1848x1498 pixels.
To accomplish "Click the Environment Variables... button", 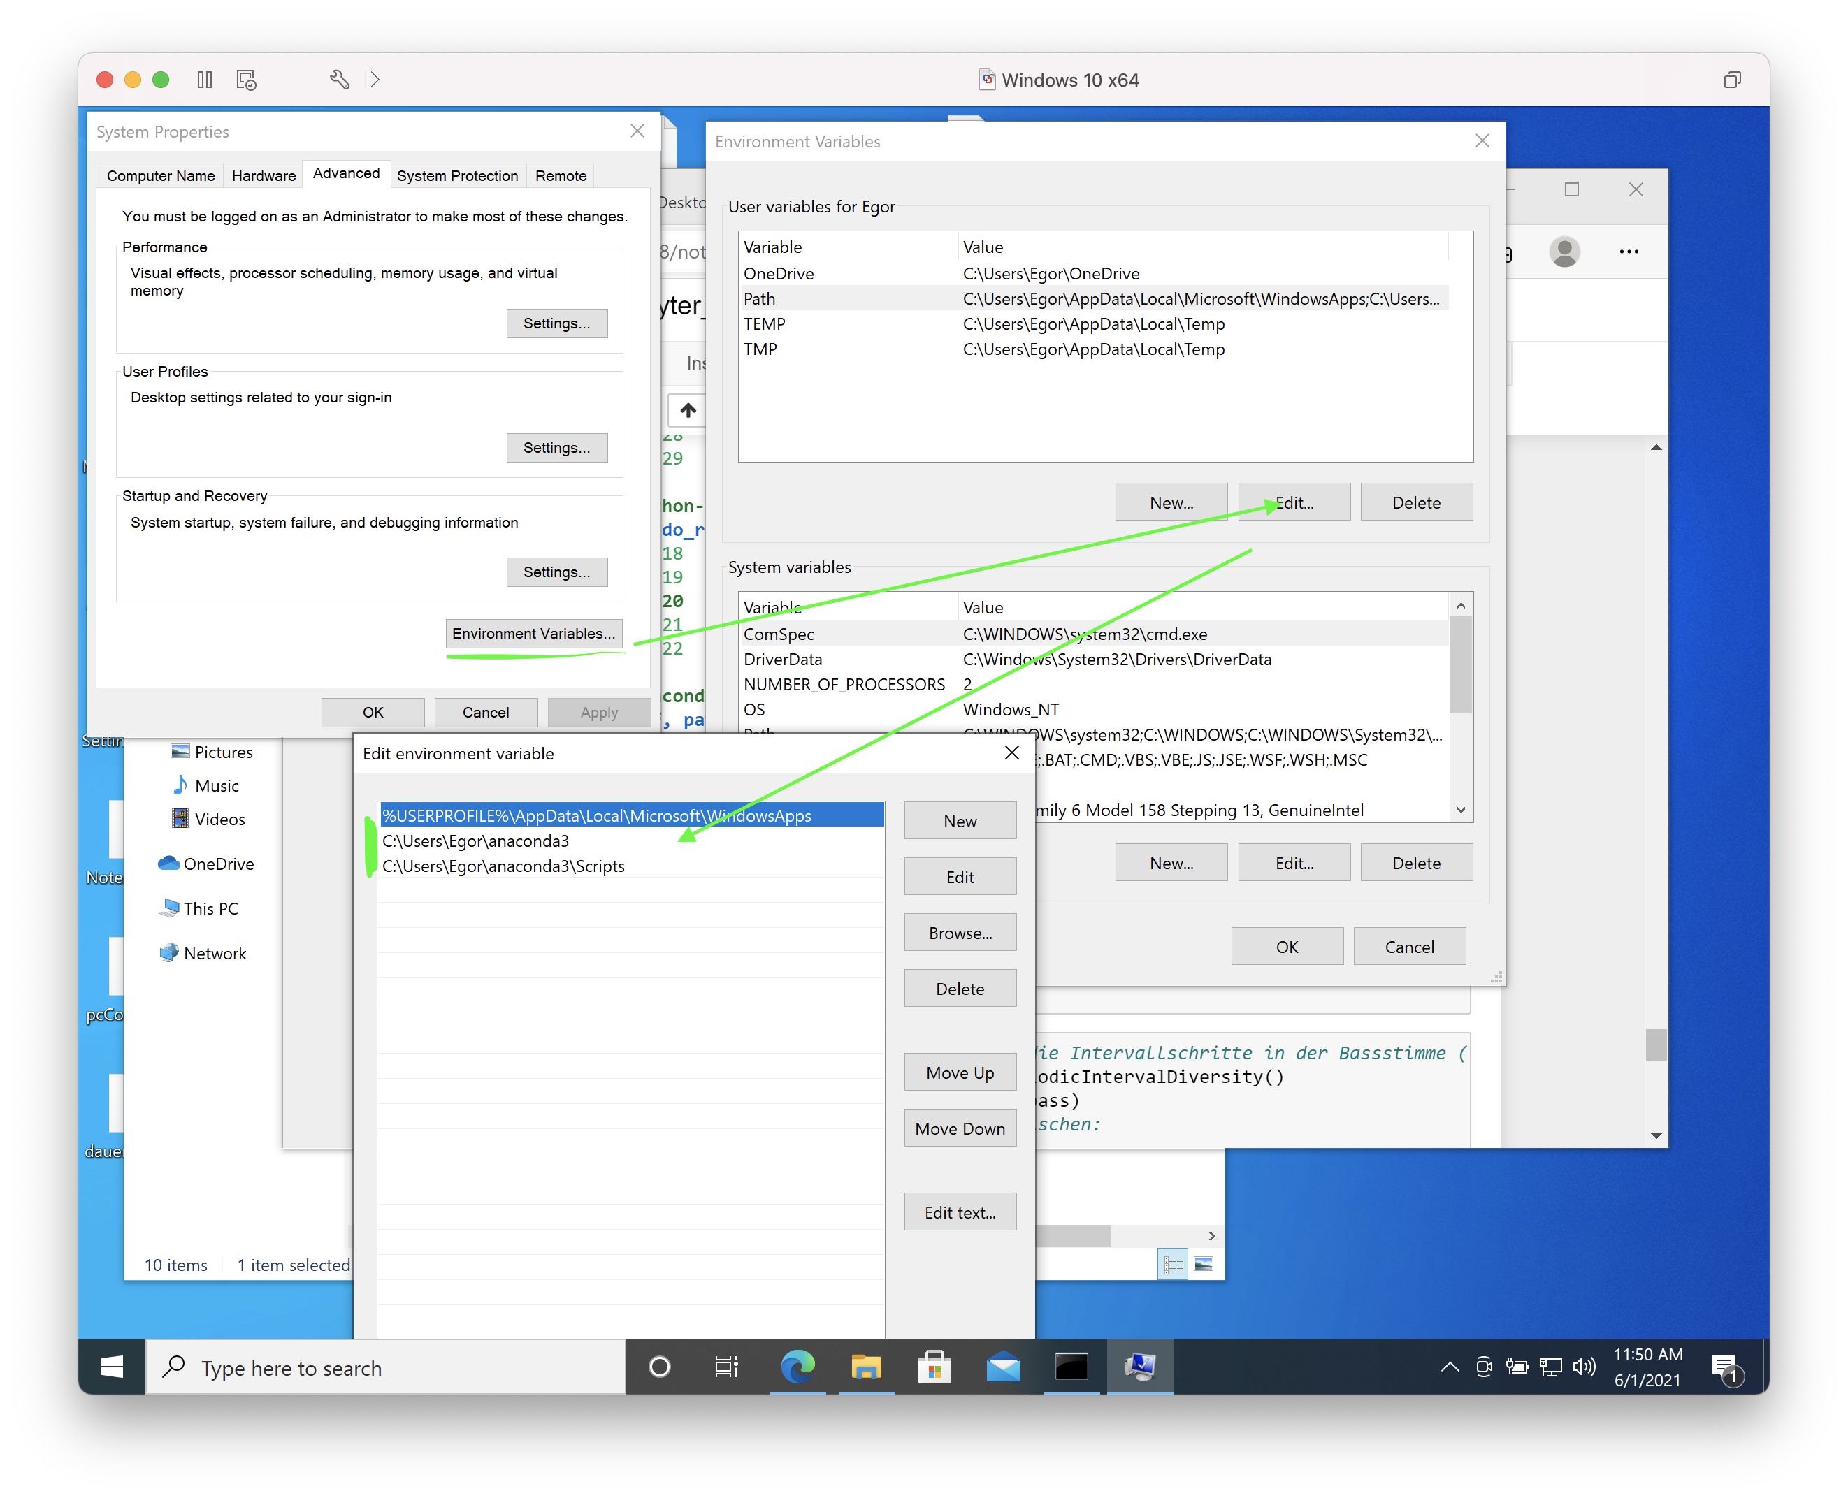I will 533,634.
